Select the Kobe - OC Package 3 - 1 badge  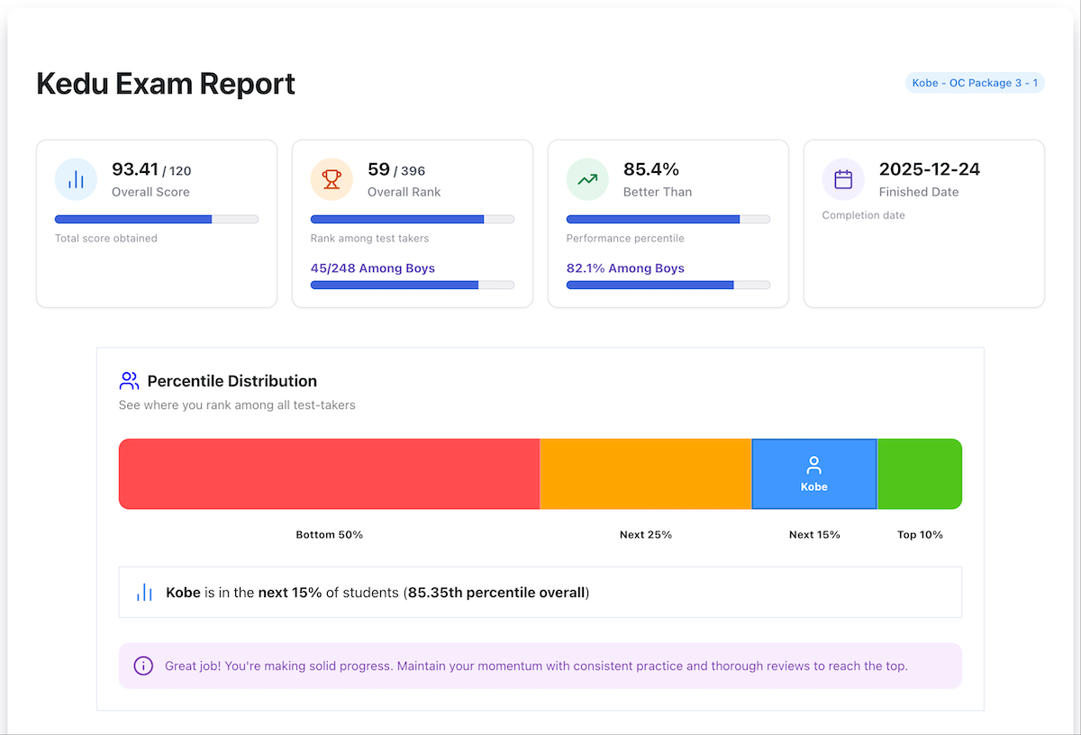(975, 83)
